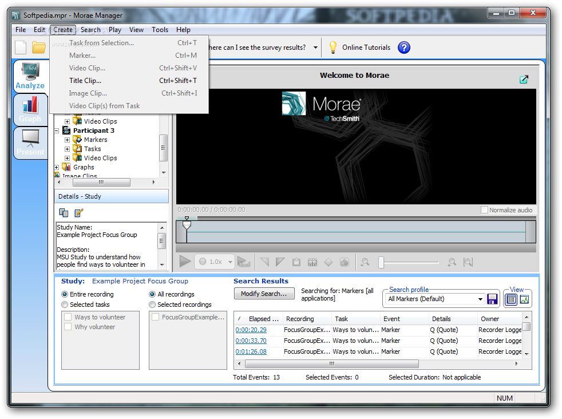Click the New project icon
Image resolution: width=562 pixels, height=419 pixels.
click(x=21, y=48)
